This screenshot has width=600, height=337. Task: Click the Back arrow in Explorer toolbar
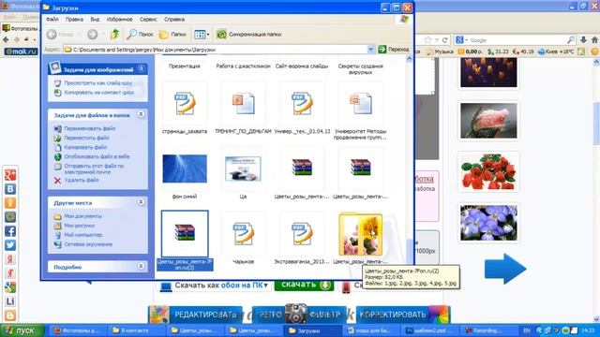(x=52, y=35)
